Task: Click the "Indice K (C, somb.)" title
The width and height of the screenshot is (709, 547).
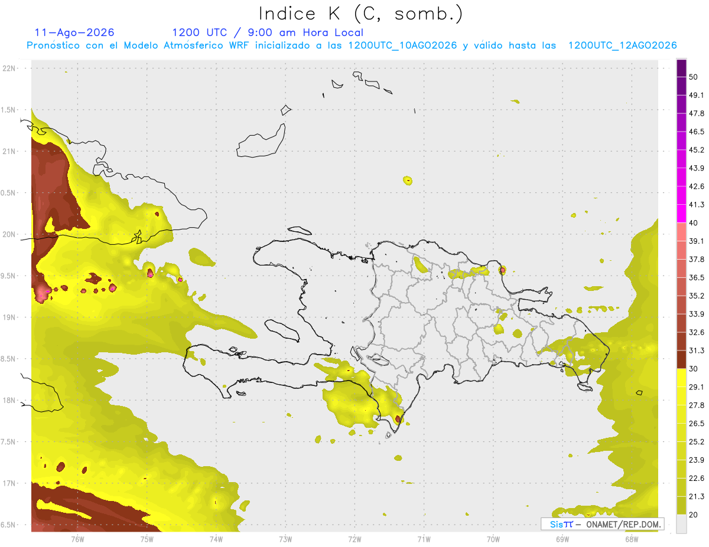Action: 360,13
